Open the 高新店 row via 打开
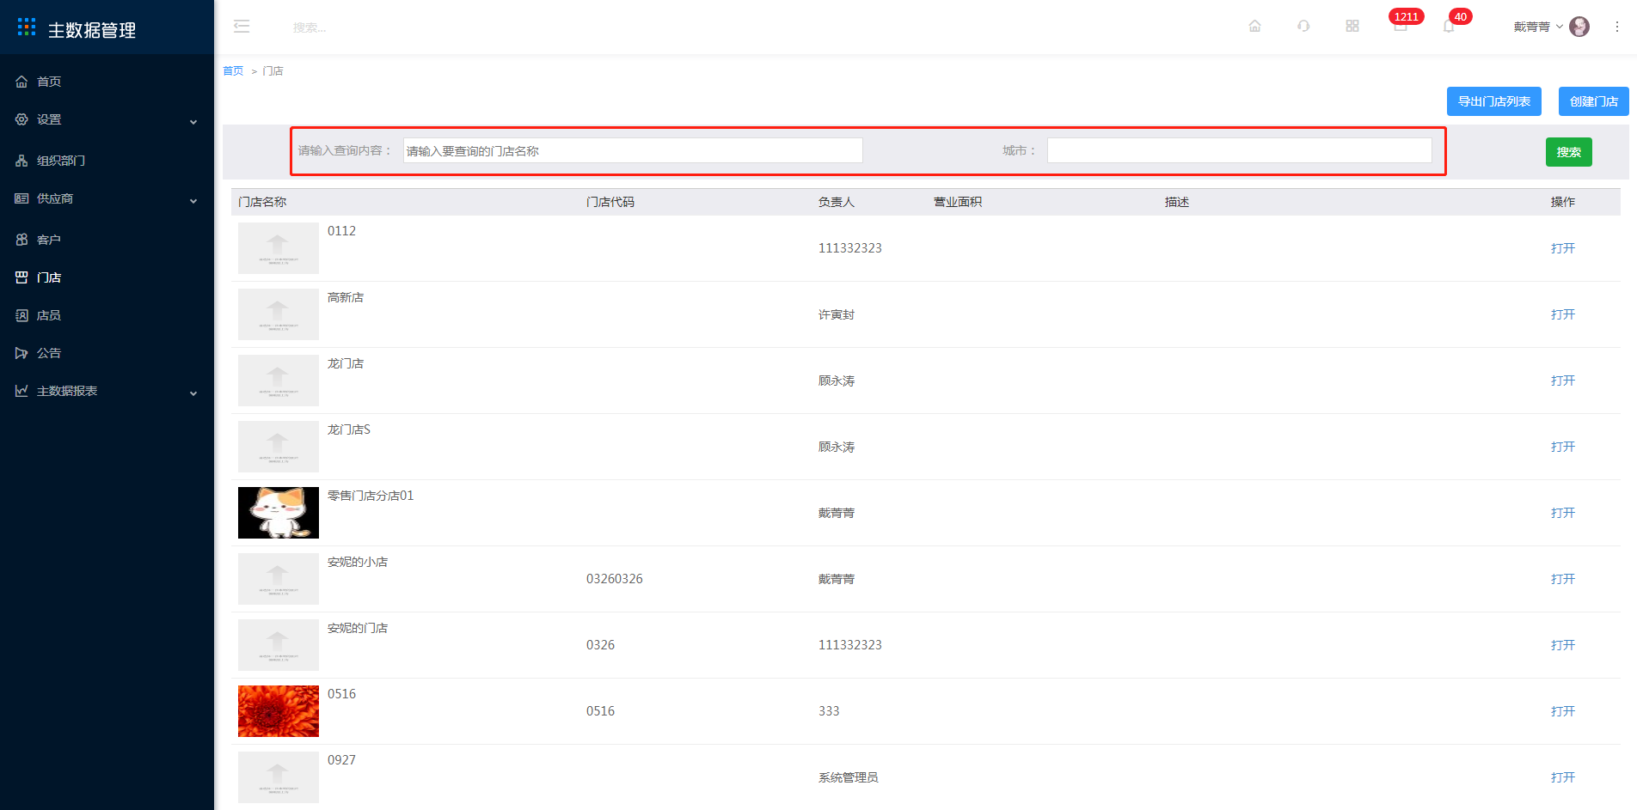Screen dimensions: 1637x810 [1563, 314]
